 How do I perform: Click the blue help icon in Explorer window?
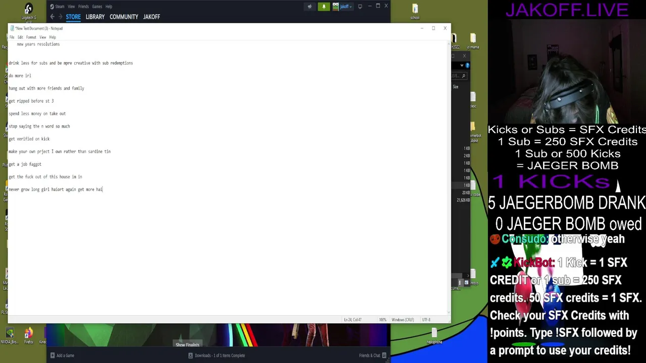(467, 66)
